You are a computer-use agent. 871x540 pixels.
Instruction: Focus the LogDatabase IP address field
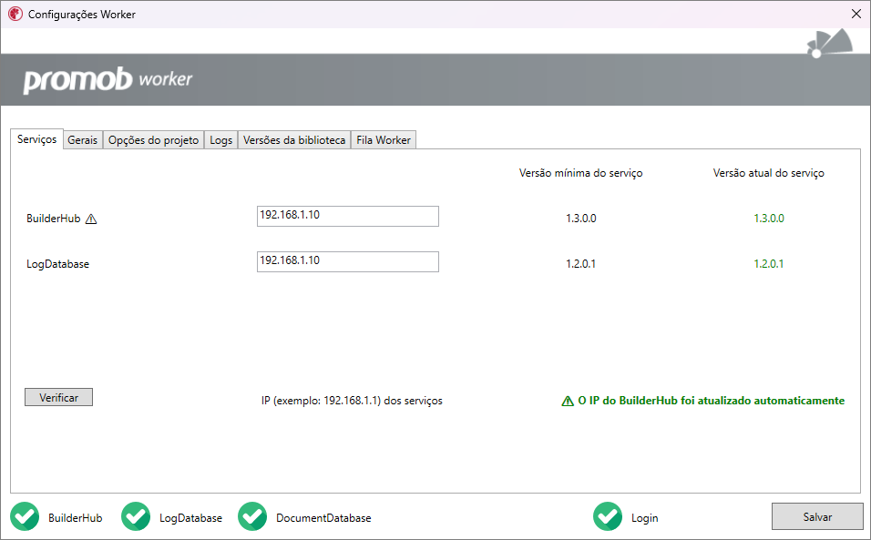[348, 261]
